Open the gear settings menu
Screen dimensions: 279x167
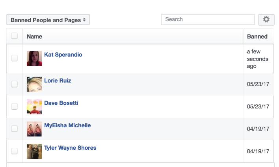[x=266, y=20]
